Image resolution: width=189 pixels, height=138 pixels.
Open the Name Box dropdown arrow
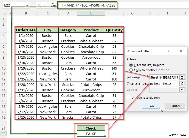27,5
